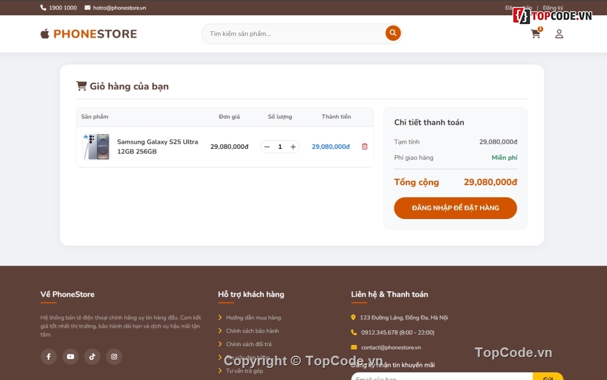Open the Facebook icon in the footer
Image resolution: width=607 pixels, height=380 pixels.
pos(49,356)
